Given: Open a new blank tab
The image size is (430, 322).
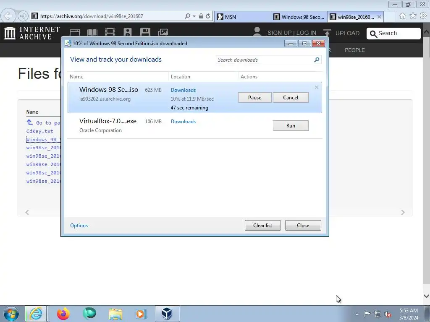Looking at the screenshot, I should (389, 17).
